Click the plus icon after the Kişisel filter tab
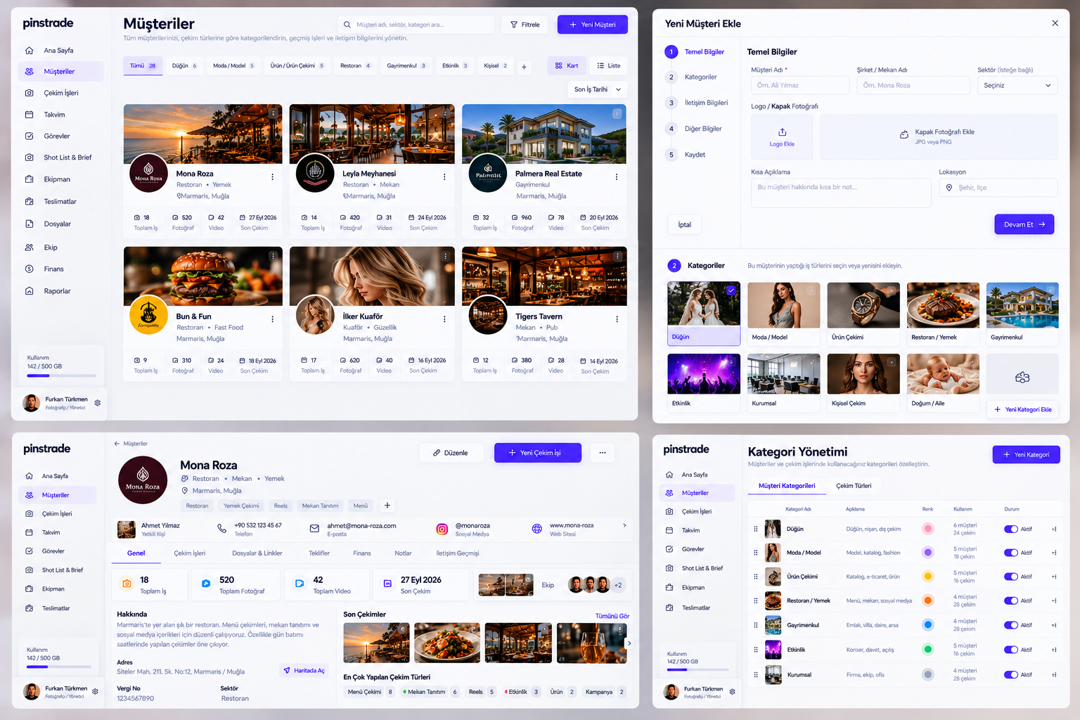The width and height of the screenshot is (1080, 720). pyautogui.click(x=524, y=67)
